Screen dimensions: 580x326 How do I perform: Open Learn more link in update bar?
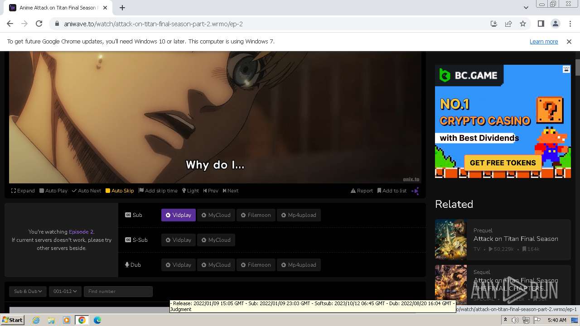click(544, 41)
